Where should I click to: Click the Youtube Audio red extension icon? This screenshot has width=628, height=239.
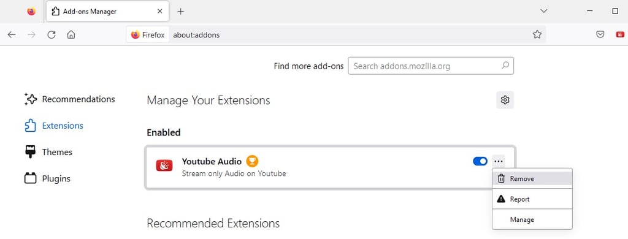(164, 165)
